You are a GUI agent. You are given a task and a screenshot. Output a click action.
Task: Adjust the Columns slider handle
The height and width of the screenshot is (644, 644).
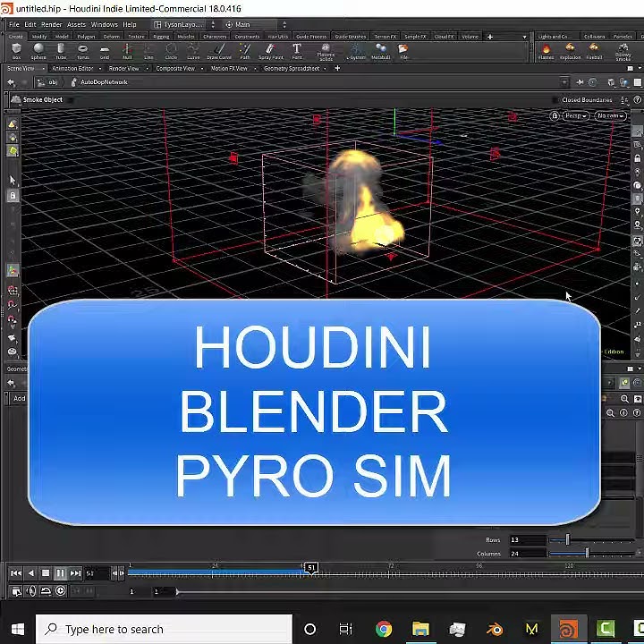coord(587,554)
